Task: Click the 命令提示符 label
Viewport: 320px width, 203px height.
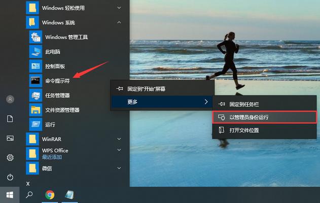Action: (x=57, y=81)
